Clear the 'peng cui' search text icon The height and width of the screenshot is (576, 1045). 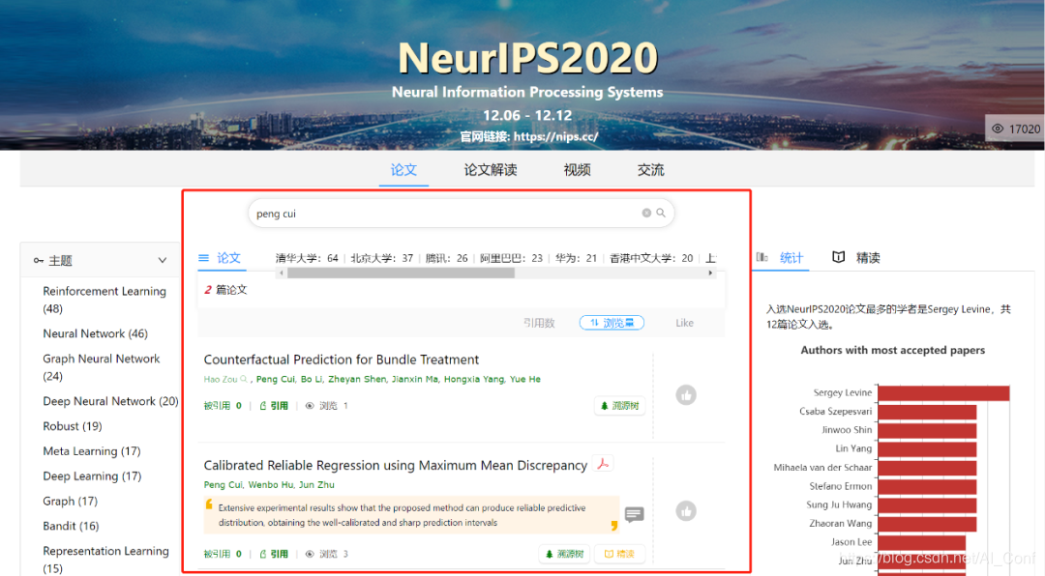tap(645, 213)
